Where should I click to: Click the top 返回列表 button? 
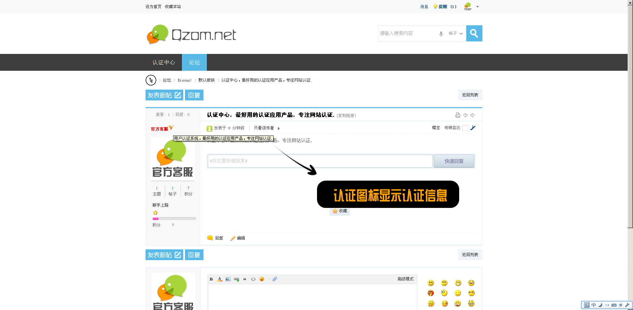pyautogui.click(x=470, y=95)
